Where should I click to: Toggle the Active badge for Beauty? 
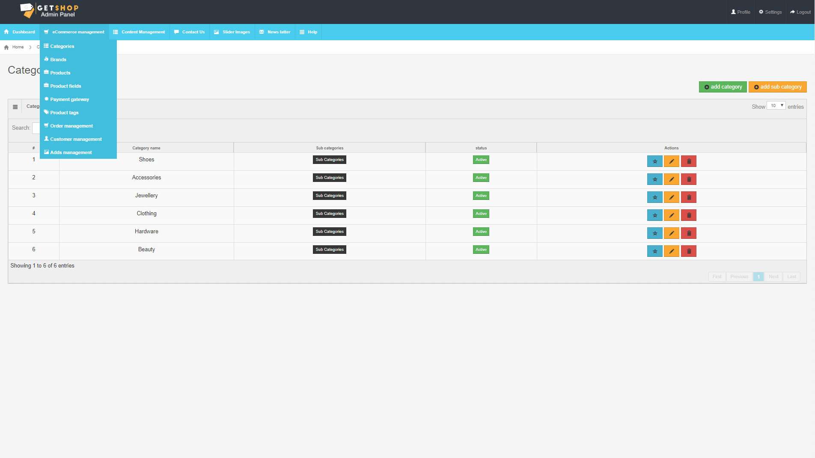(x=481, y=250)
